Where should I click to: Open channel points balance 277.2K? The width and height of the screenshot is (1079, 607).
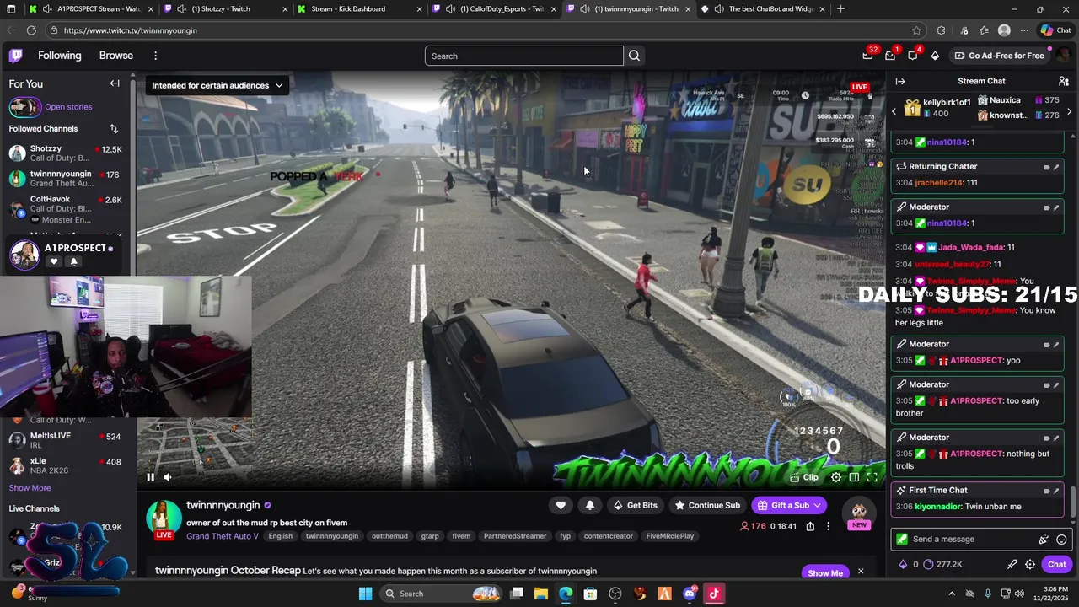(x=943, y=564)
